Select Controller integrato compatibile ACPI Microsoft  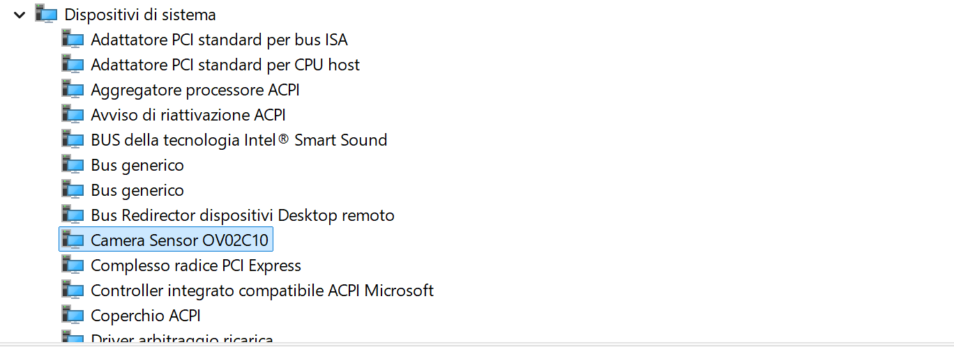tap(262, 291)
